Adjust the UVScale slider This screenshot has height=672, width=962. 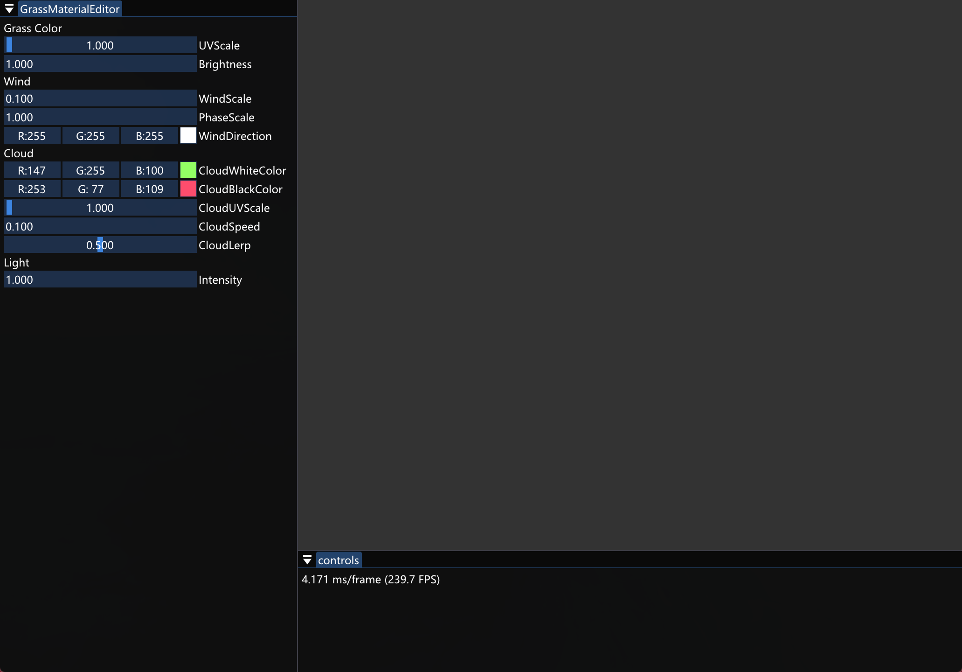pos(100,45)
